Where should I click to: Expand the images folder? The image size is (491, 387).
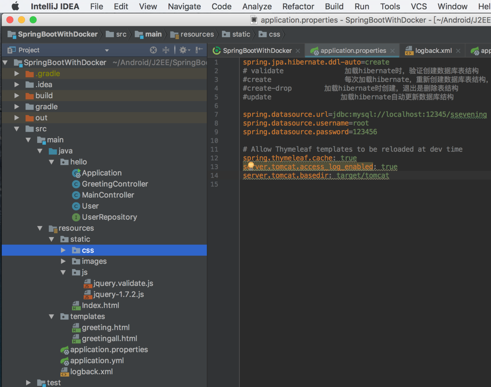click(x=63, y=261)
